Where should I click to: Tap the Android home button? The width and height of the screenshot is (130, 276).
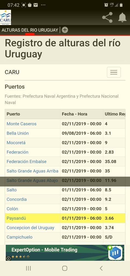(x=65, y=268)
